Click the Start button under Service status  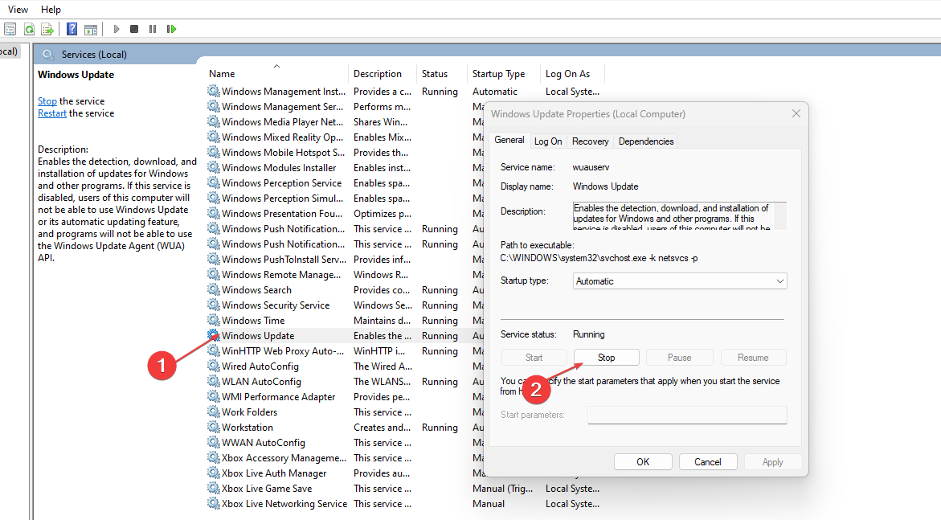[534, 358]
